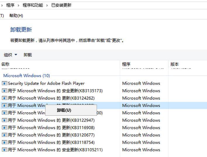Click Microsoft Windows program cell in KB3105211 row
This screenshot has width=207, height=157.
141,150
